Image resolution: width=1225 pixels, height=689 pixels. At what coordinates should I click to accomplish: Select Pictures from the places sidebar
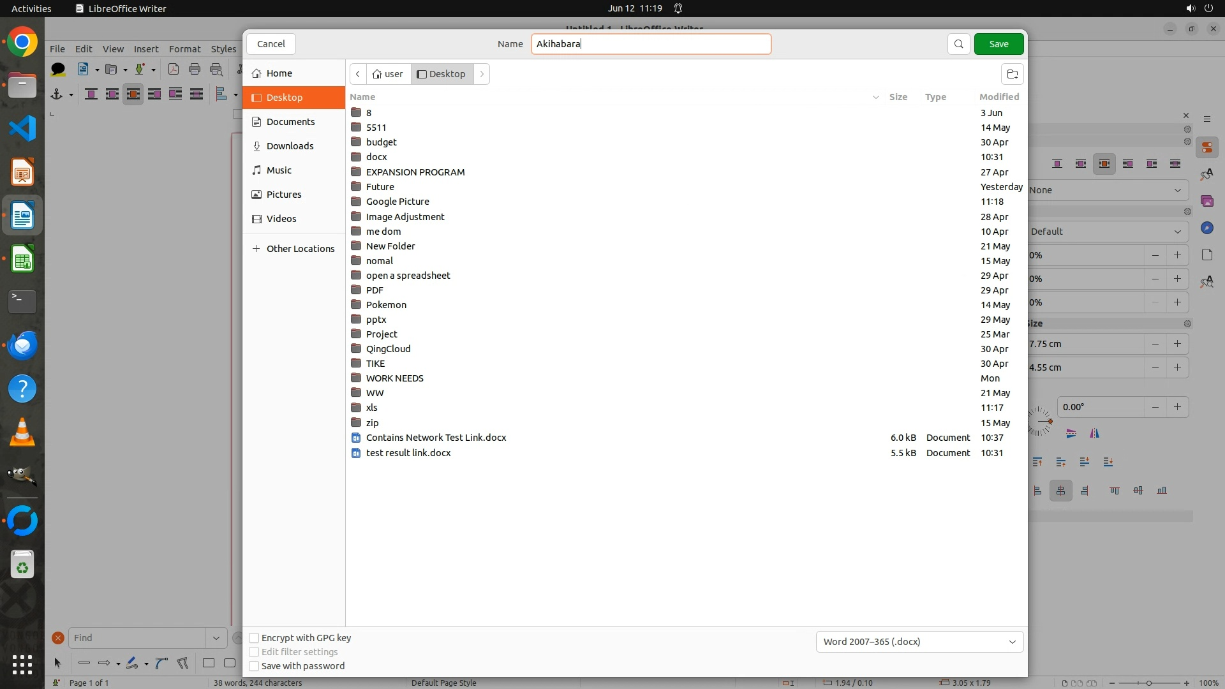[284, 195]
